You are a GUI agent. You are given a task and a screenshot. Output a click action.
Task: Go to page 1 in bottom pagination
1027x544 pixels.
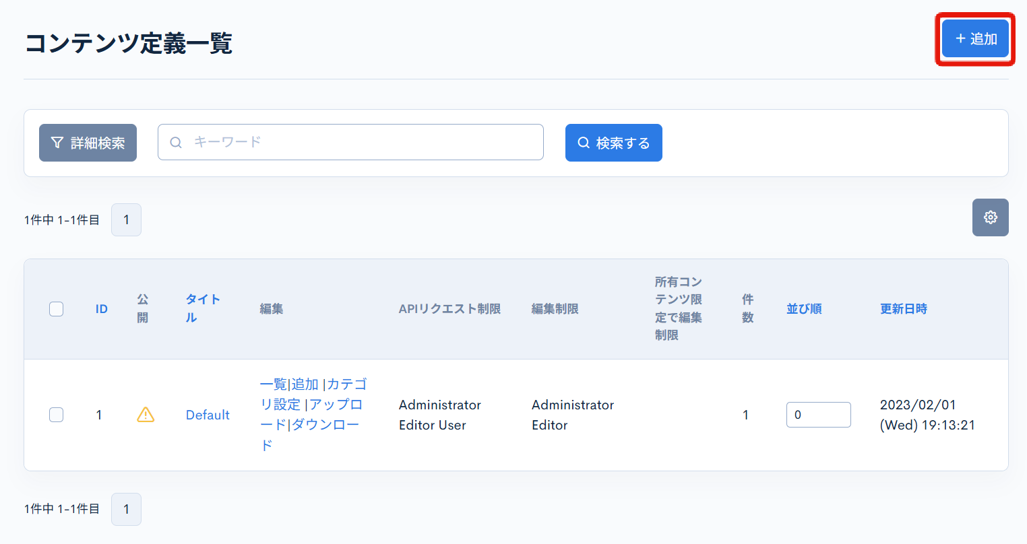coord(126,509)
